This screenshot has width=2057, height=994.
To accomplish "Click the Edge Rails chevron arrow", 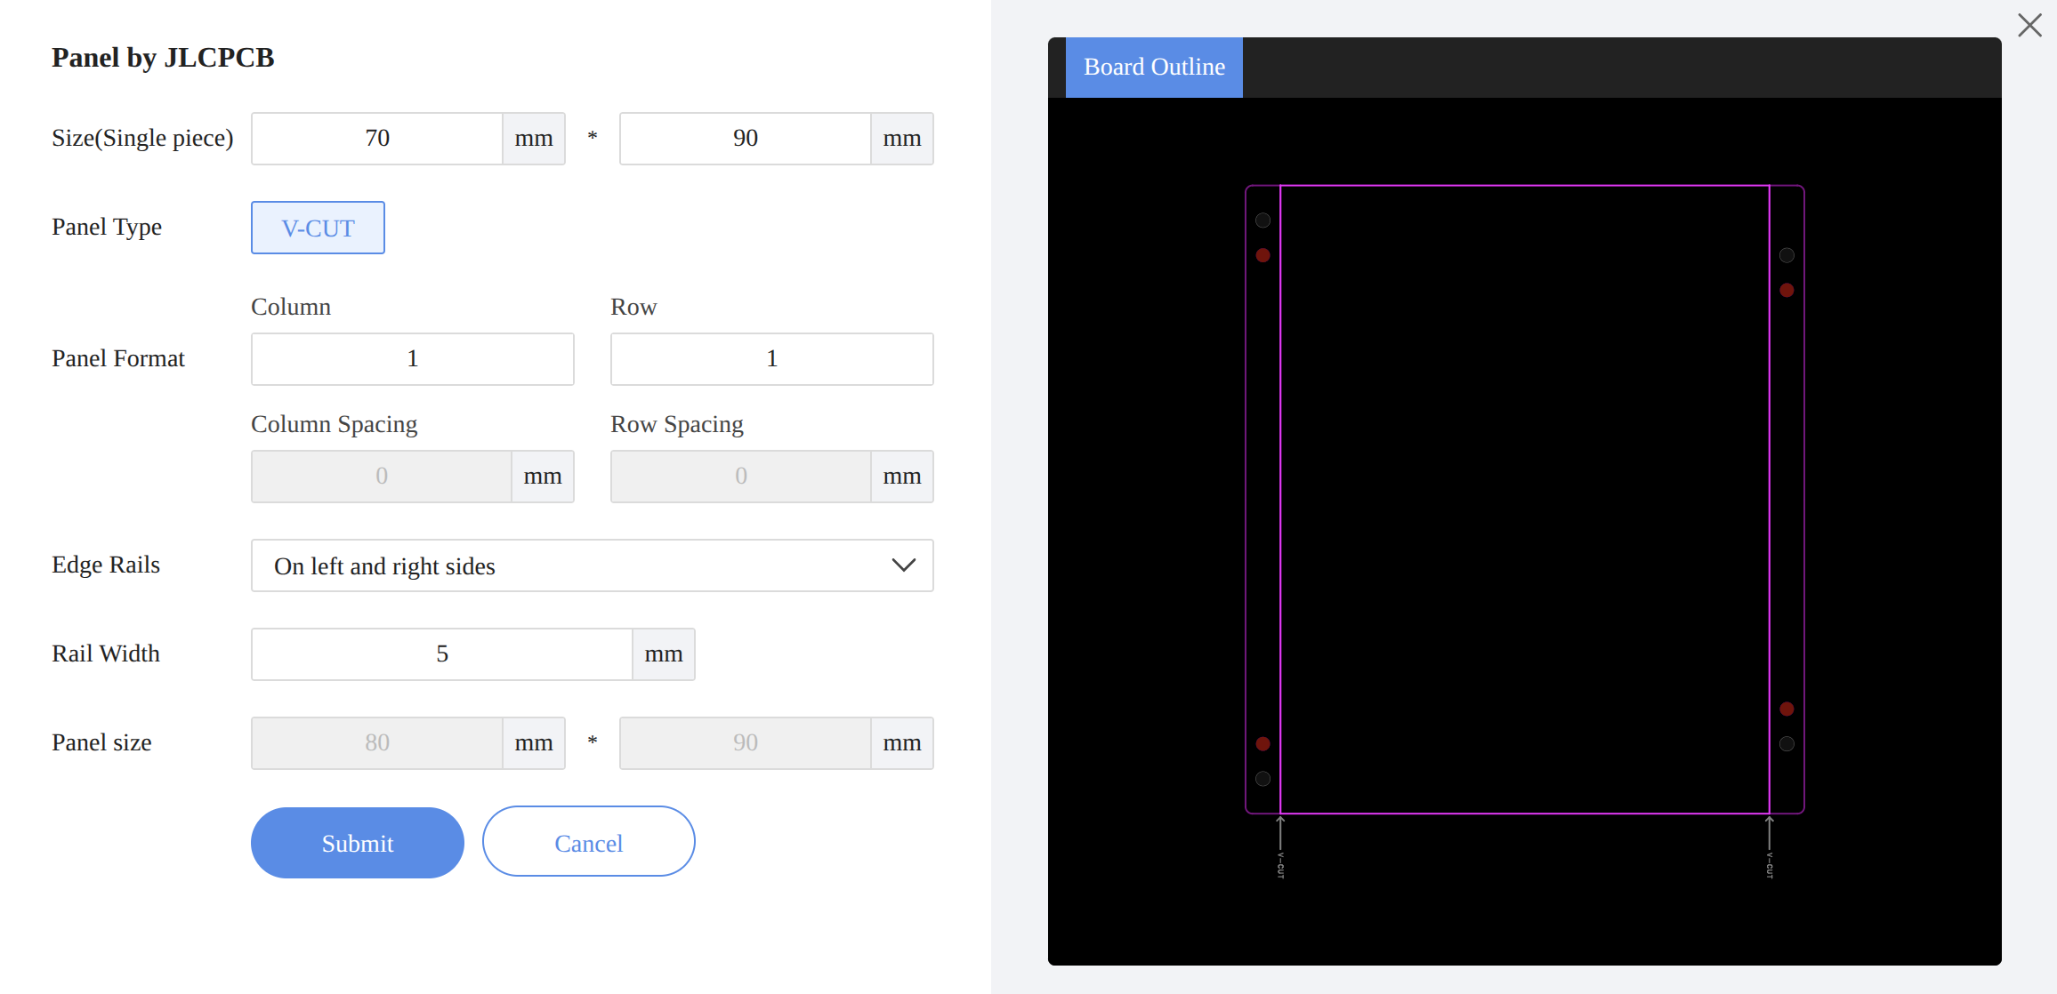I will [x=904, y=565].
